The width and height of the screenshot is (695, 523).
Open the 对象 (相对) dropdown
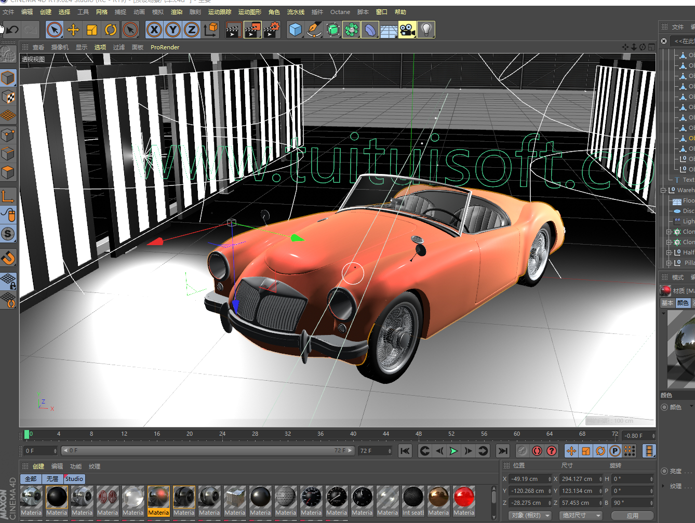coord(530,515)
